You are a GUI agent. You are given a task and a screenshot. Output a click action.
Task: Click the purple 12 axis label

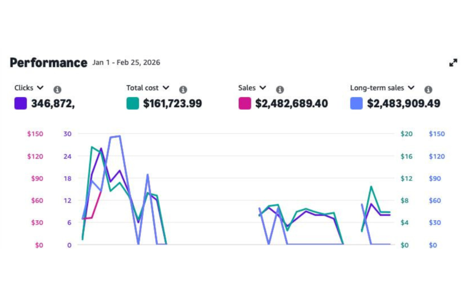pyautogui.click(x=67, y=200)
